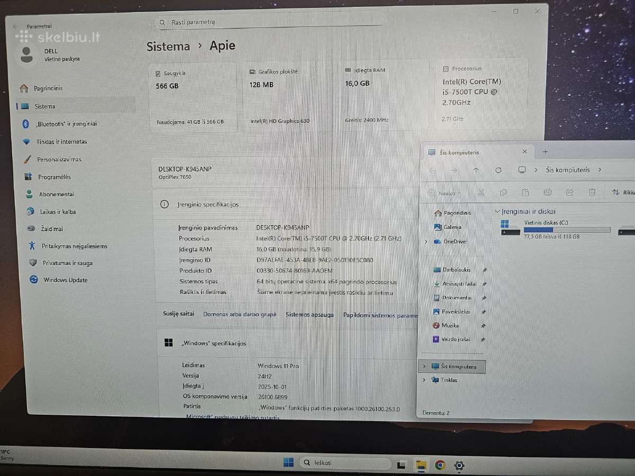635x476 pixels.
Task: Click the Delete trash icon
Action: click(x=592, y=193)
